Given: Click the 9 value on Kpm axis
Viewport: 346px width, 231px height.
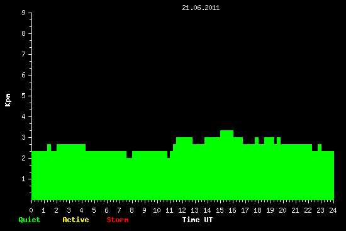Looking at the screenshot, I should (x=24, y=13).
